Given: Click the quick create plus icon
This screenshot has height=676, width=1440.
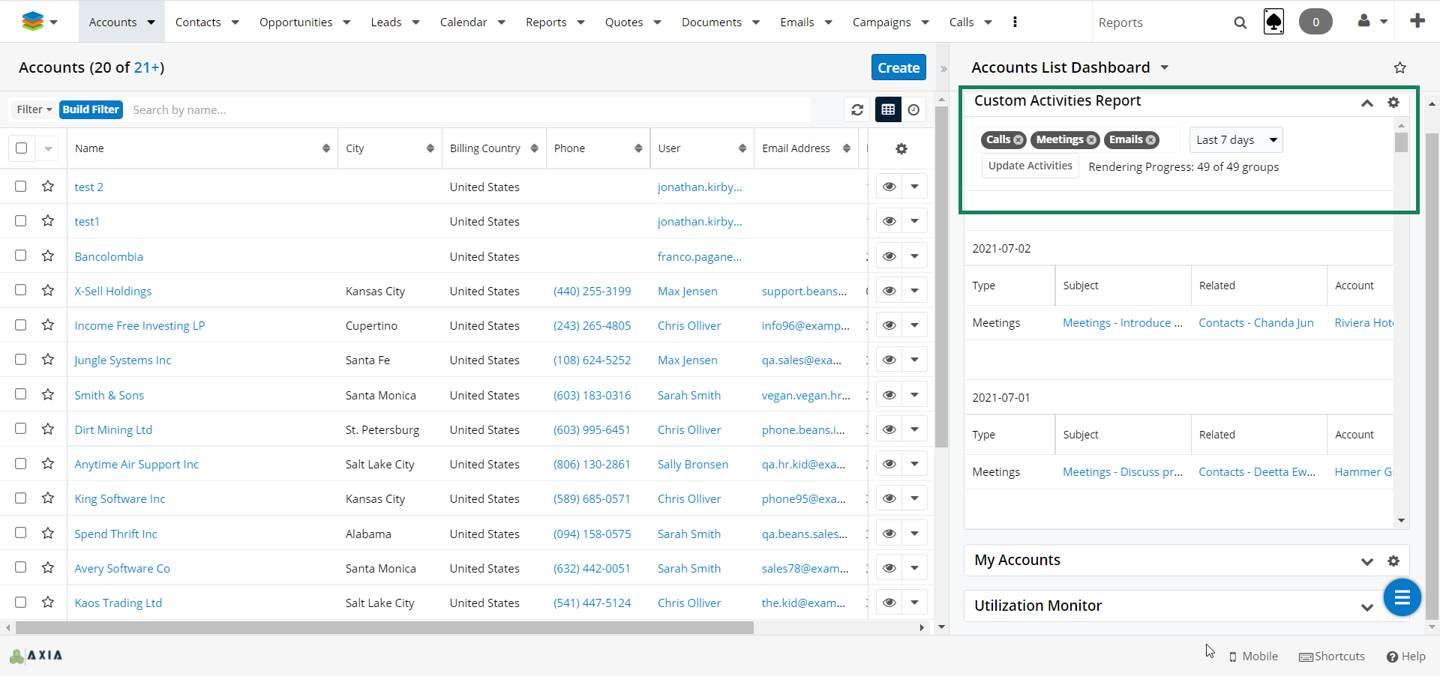Looking at the screenshot, I should coord(1417,21).
